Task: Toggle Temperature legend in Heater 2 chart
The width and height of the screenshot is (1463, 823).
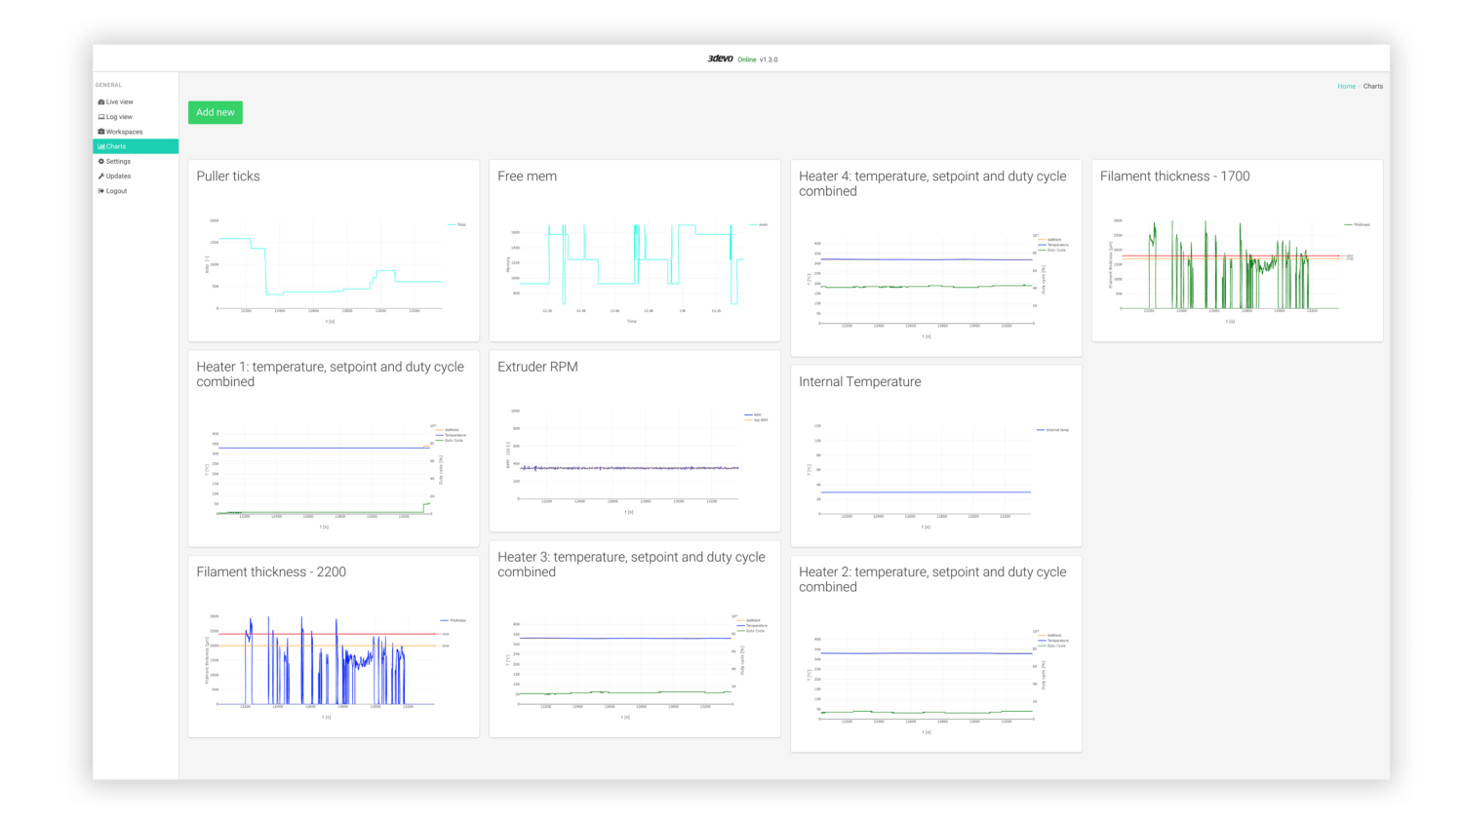Action: (x=1053, y=641)
